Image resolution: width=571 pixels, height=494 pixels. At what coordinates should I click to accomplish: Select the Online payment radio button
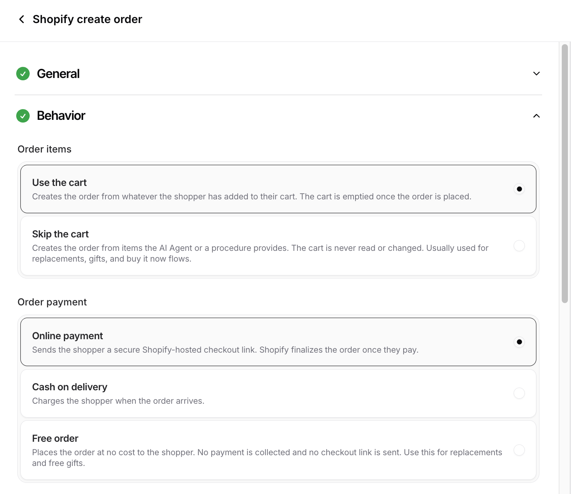(519, 342)
